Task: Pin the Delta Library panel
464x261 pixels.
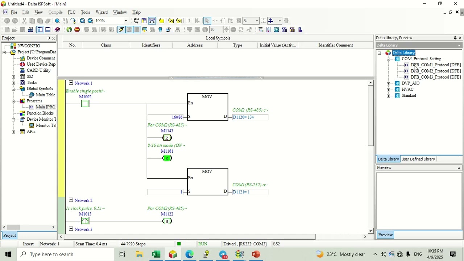Action: click(x=455, y=38)
